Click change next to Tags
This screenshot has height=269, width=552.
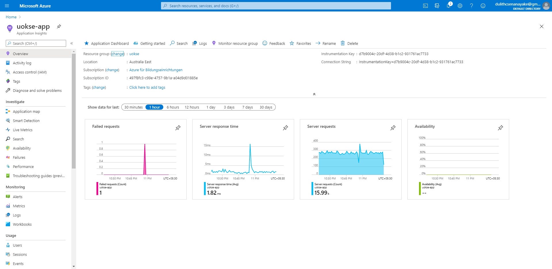coord(99,87)
